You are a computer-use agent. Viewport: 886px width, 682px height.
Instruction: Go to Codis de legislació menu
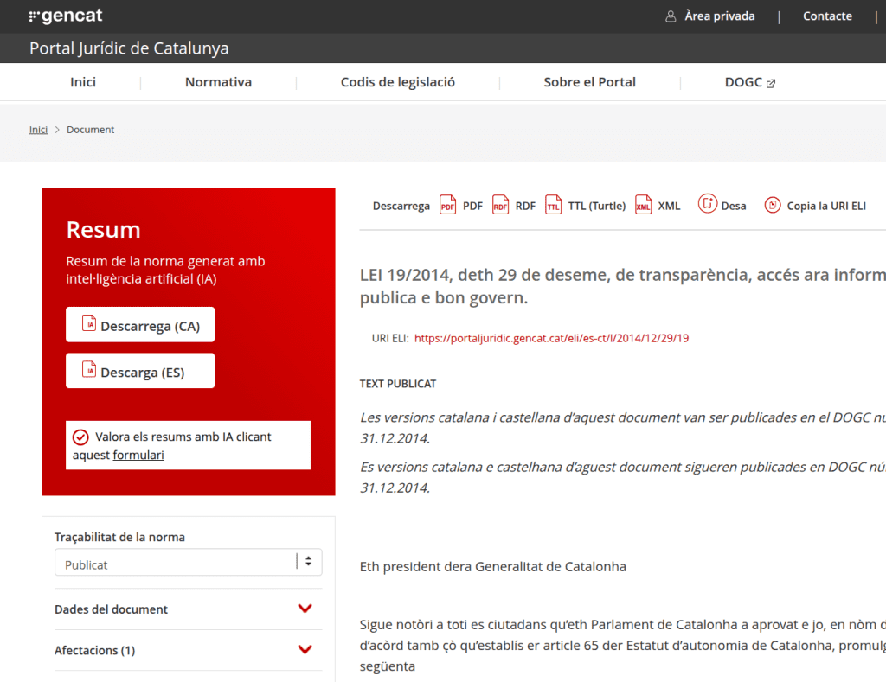click(x=397, y=82)
